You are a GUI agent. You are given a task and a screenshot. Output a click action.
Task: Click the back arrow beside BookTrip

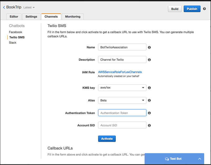4,8
